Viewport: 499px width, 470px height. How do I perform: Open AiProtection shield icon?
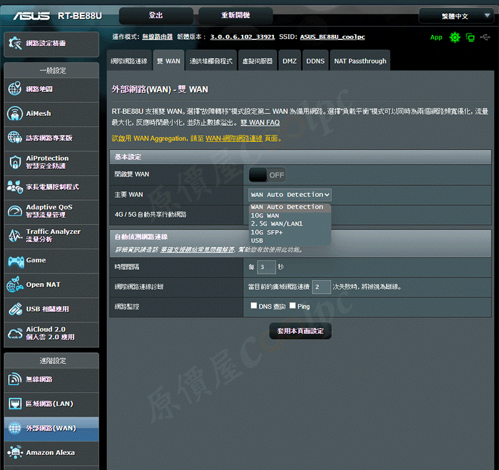tap(14, 162)
